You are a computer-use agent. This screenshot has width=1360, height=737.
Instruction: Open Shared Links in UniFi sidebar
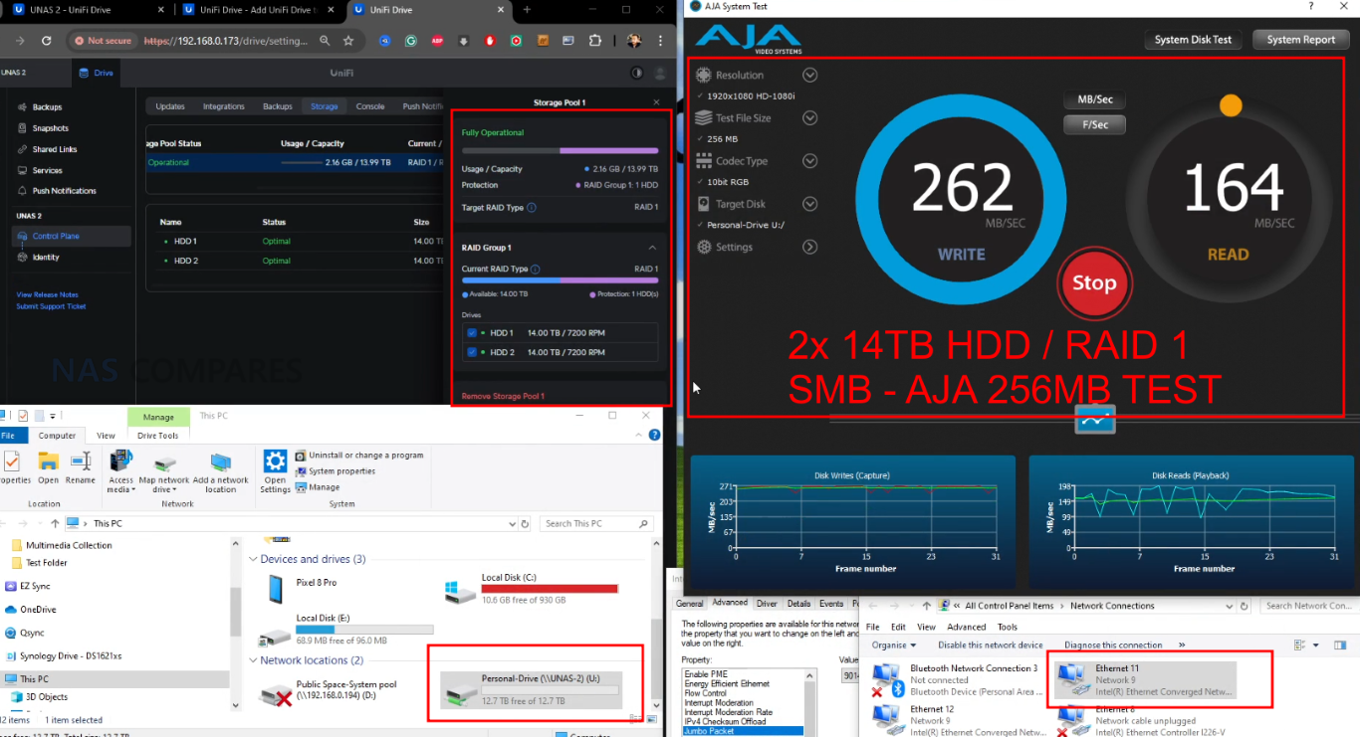point(54,149)
